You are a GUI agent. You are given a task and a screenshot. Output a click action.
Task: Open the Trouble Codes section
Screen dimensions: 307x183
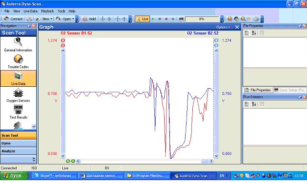[18, 61]
